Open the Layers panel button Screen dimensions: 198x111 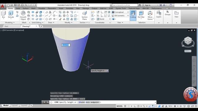click(x=159, y=14)
